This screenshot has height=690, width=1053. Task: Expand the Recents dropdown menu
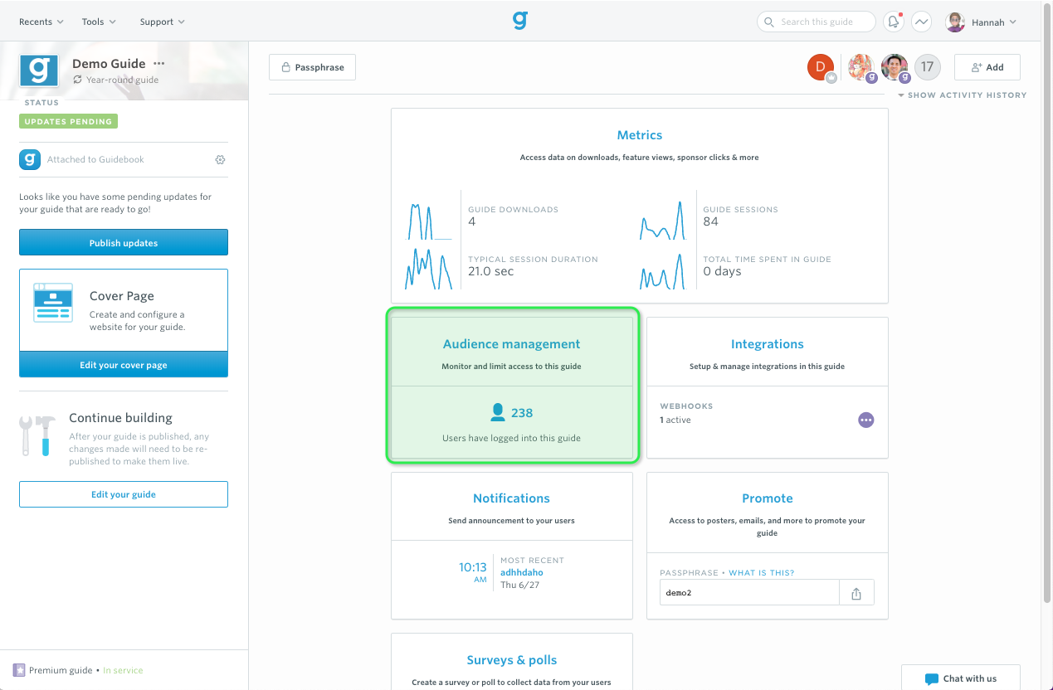41,22
